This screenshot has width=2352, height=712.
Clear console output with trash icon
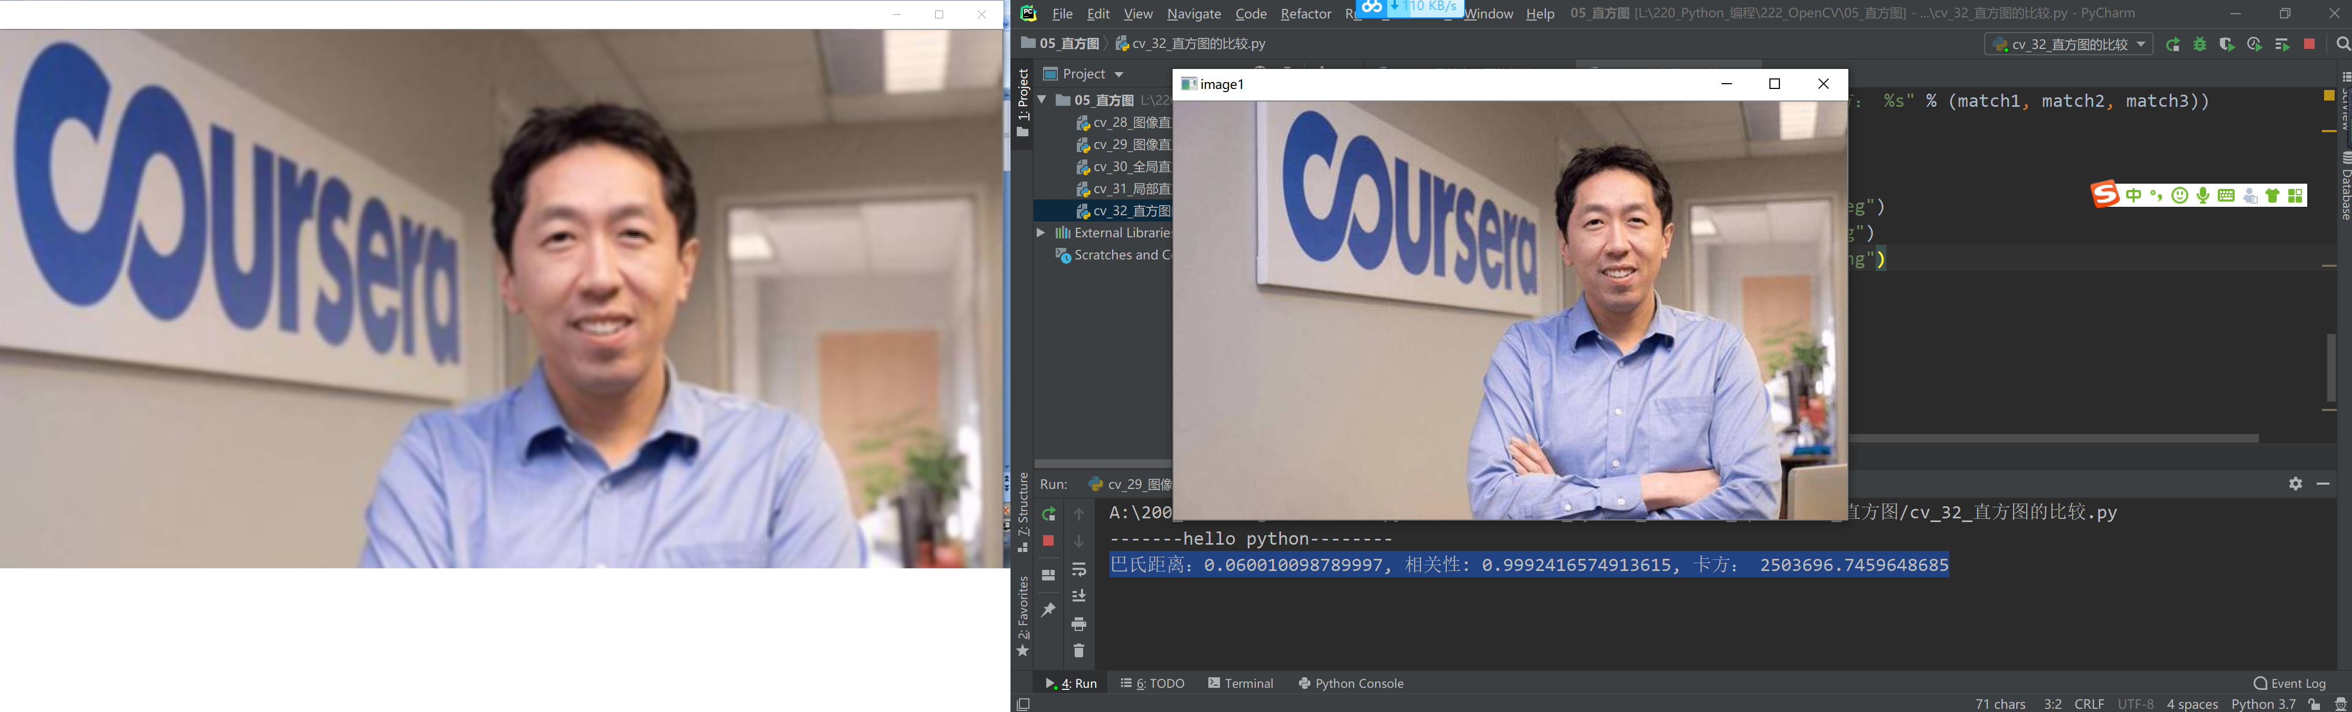click(x=1078, y=651)
